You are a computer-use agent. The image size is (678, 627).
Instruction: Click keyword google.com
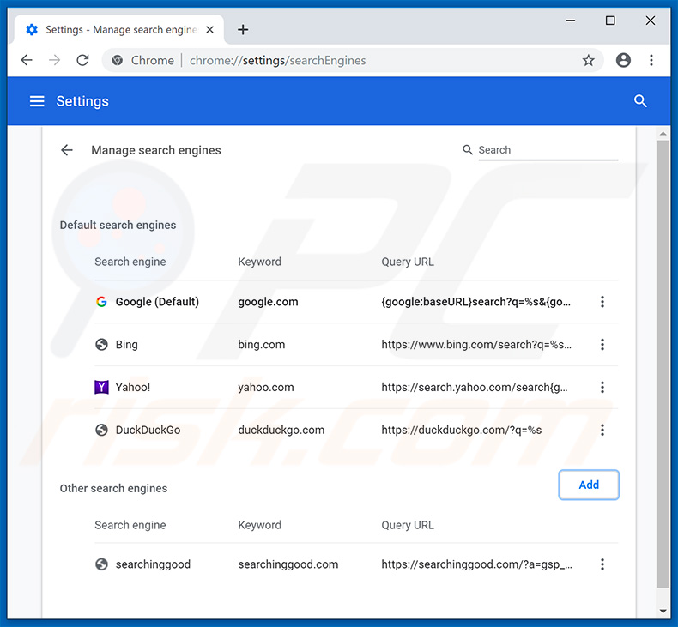[268, 302]
